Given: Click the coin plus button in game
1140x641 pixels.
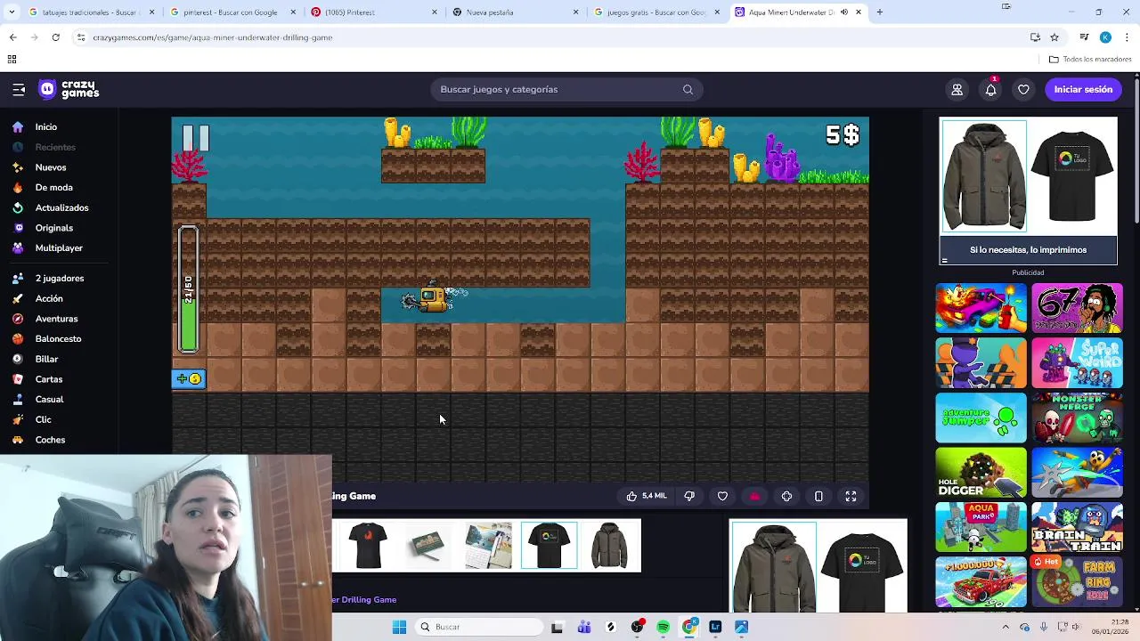Looking at the screenshot, I should (189, 379).
